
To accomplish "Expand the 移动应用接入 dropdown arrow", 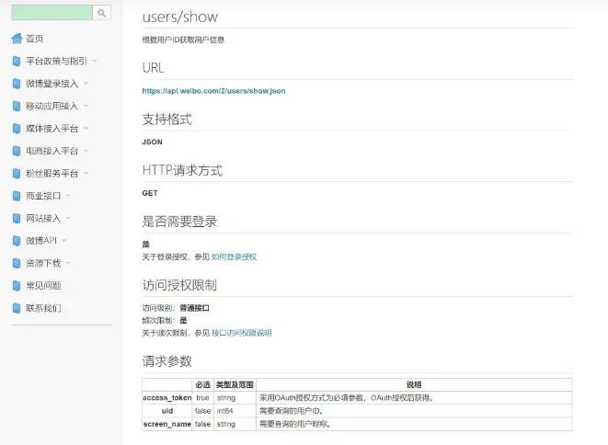I will pyautogui.click(x=86, y=106).
